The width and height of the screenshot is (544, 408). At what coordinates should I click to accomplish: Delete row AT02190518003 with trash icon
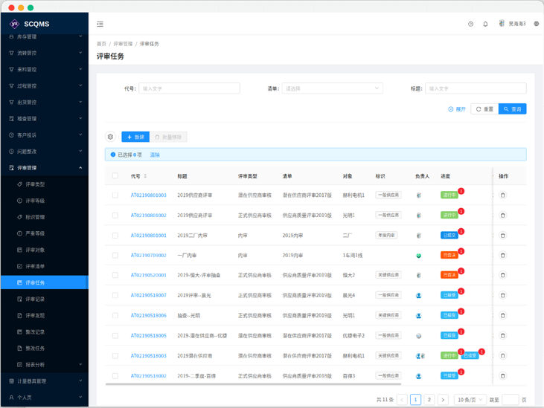[502, 356]
